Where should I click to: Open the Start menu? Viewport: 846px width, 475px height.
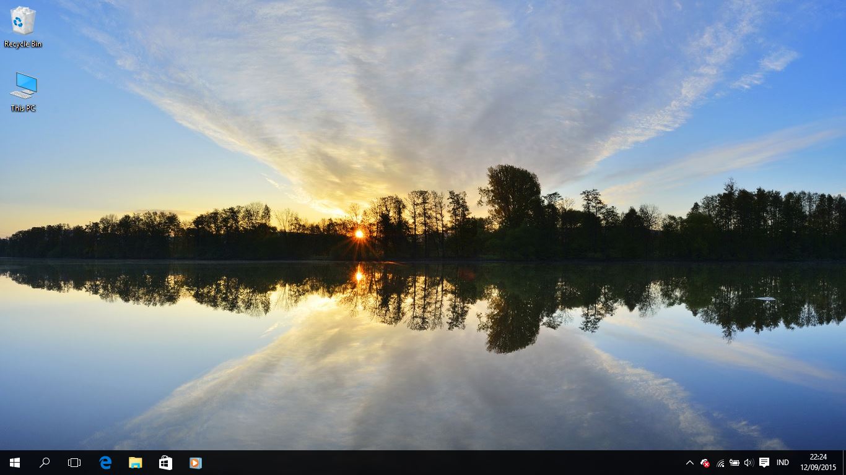point(14,462)
